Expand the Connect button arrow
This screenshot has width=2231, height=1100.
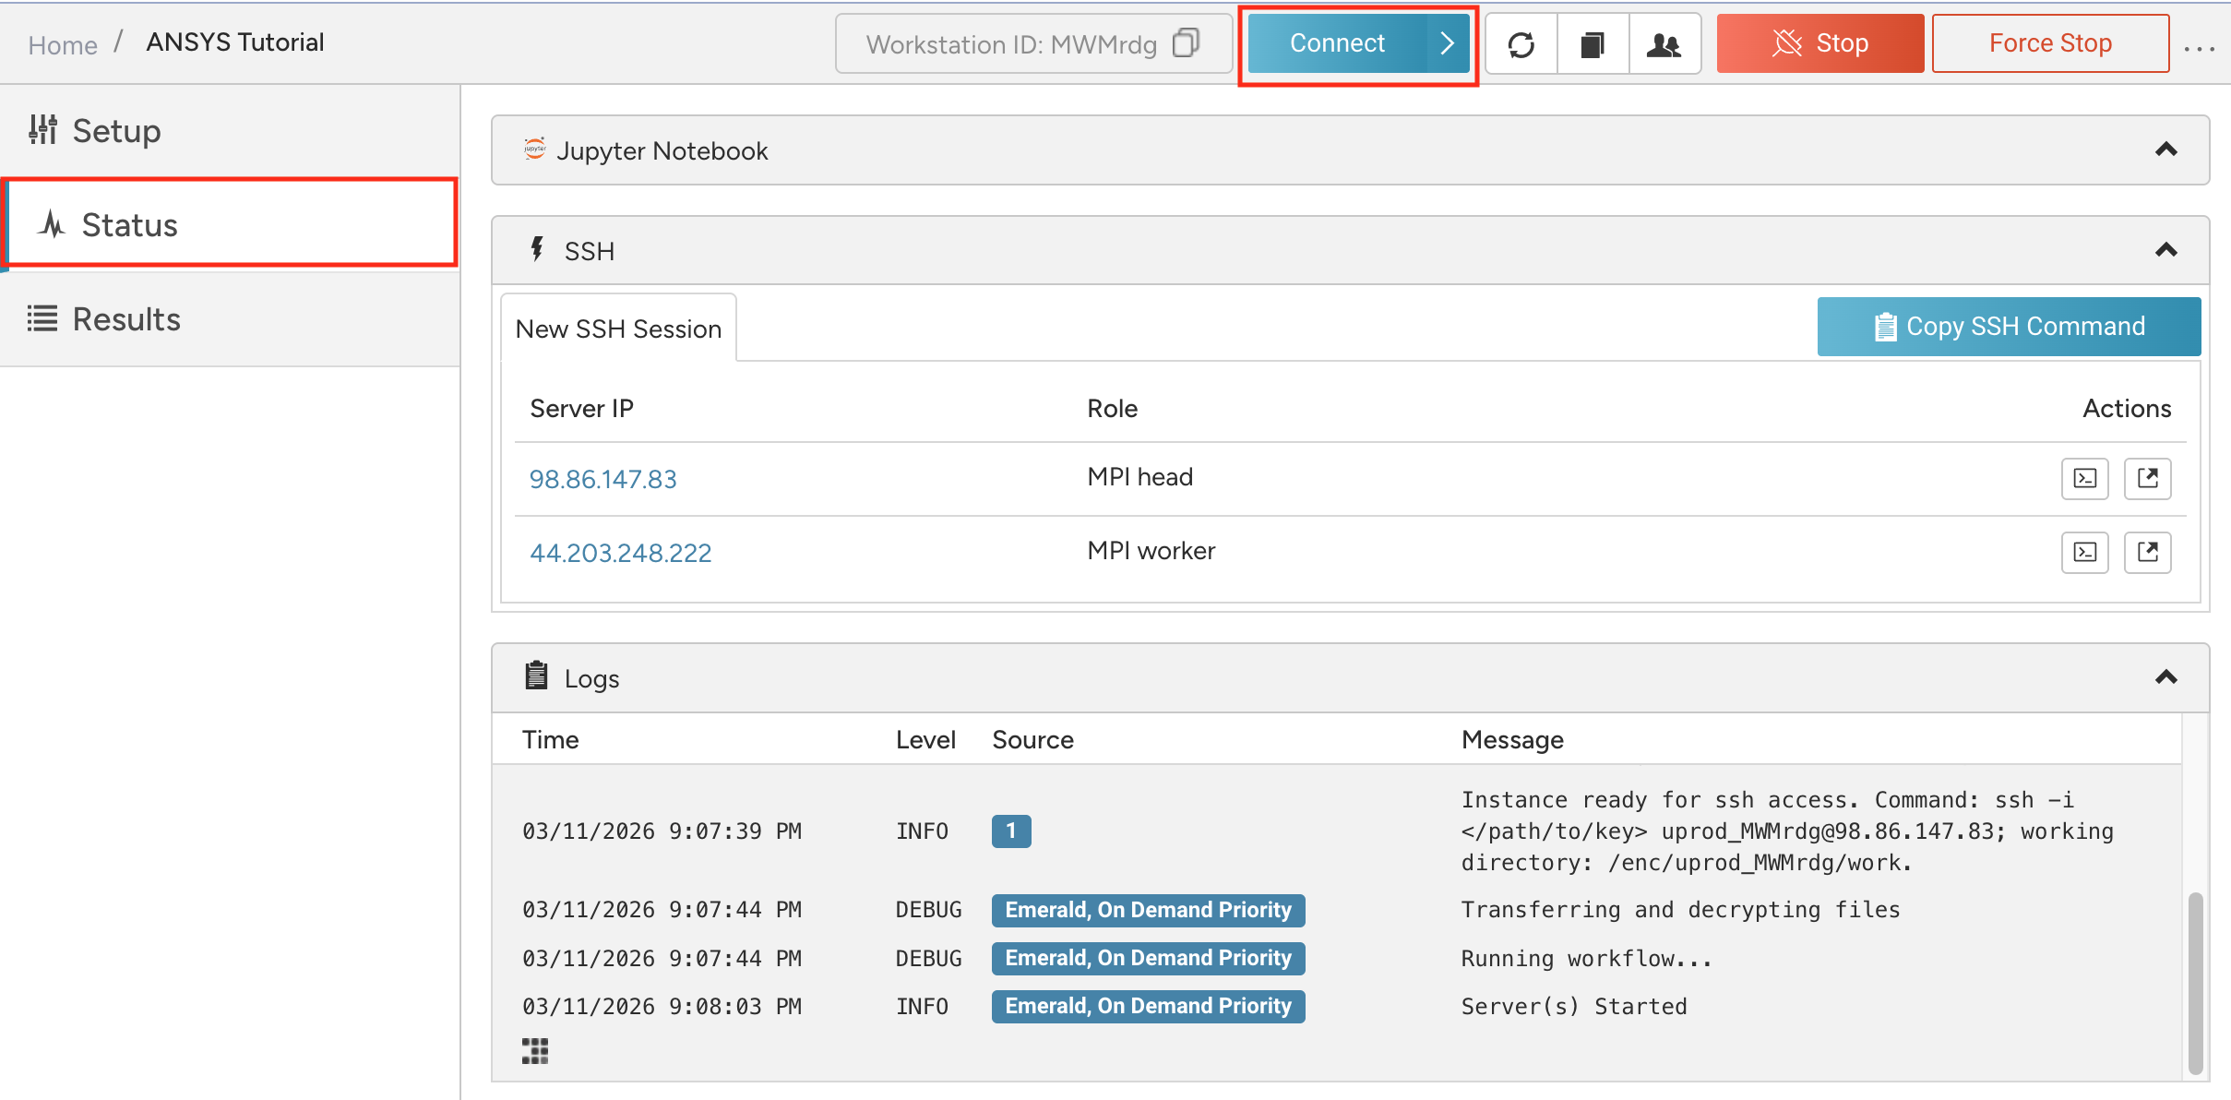pos(1447,42)
